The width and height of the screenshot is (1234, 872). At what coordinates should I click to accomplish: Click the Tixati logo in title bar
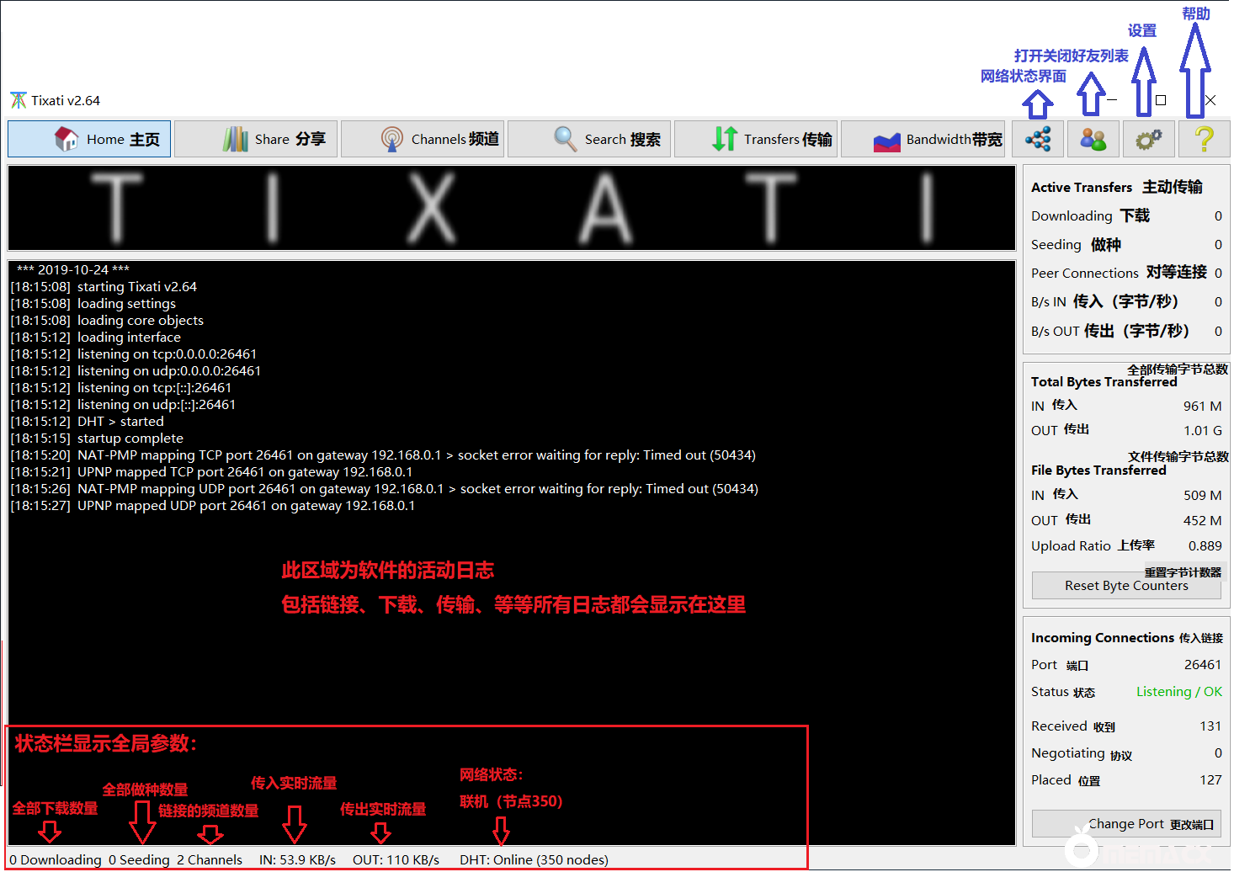pos(19,100)
